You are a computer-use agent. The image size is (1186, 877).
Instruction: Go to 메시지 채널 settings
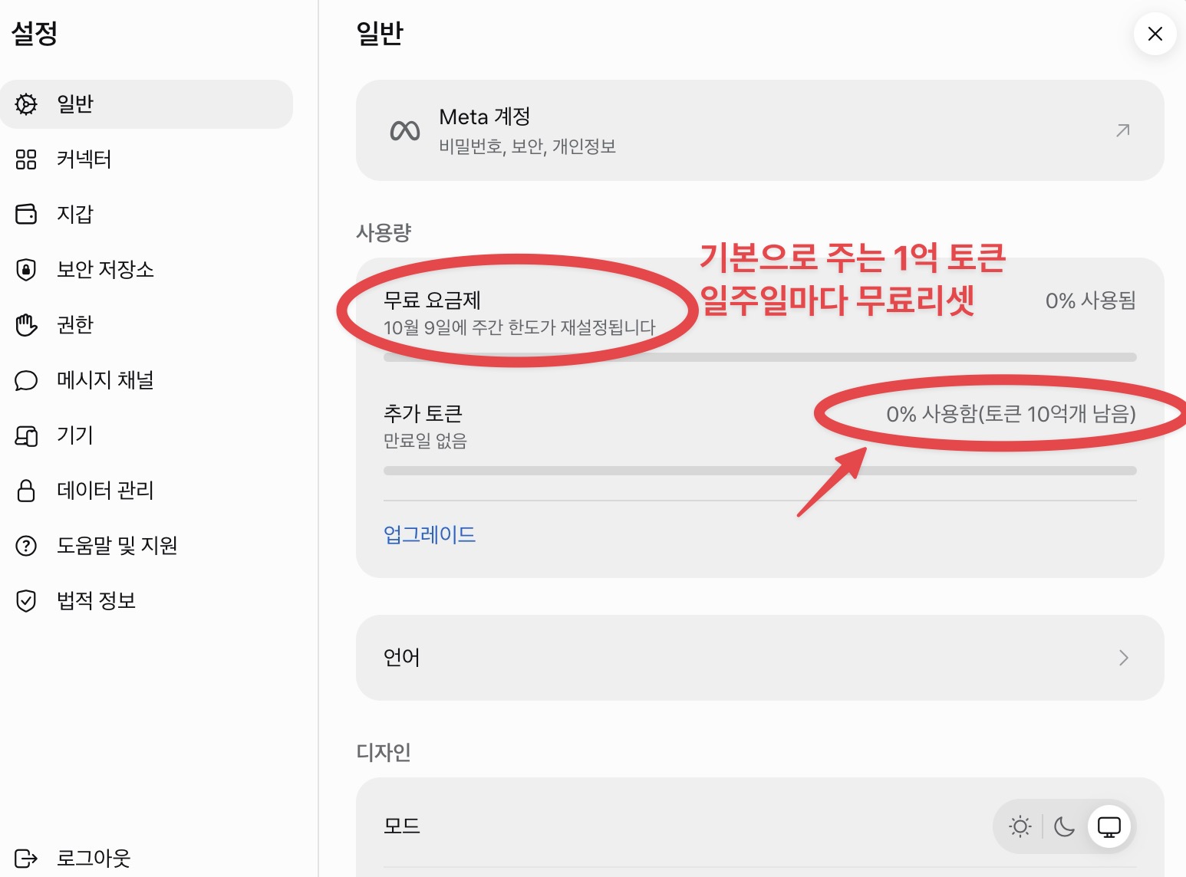pyautogui.click(x=147, y=380)
